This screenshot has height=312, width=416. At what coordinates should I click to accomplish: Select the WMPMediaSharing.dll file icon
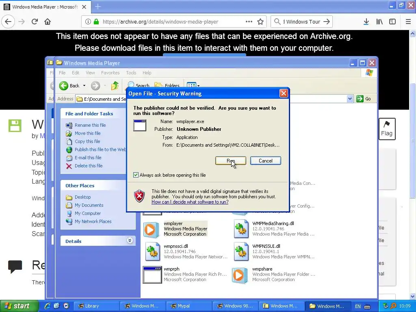tap(241, 229)
